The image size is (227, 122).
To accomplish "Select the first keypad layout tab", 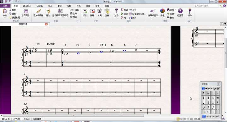I will click(x=203, y=88).
